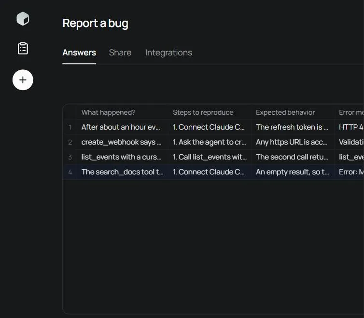Open the 'Error: M' cell in row 4
The image size is (364, 318).
pos(350,172)
